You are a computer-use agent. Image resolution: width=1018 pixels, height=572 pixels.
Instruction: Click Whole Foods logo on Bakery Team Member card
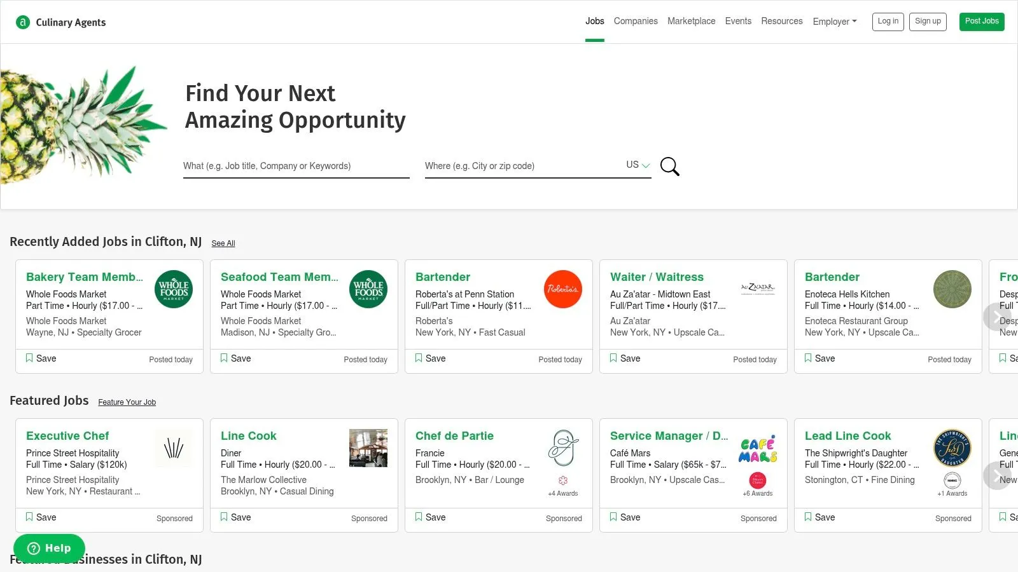tap(174, 289)
